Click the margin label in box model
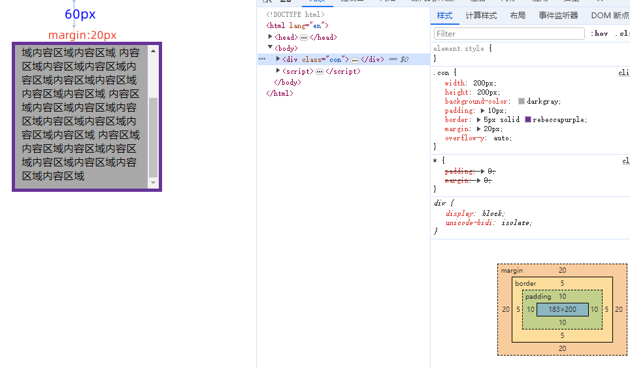 512,271
